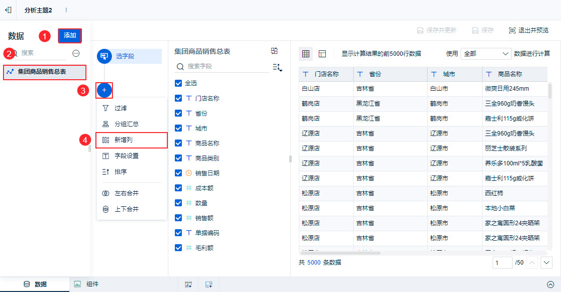
Task: Toggle the 毛利额 field checkbox
Action: 178,248
